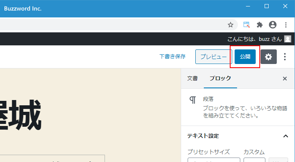Open the Chrome profile avatar
The height and width of the screenshot is (162, 295).
point(273,25)
